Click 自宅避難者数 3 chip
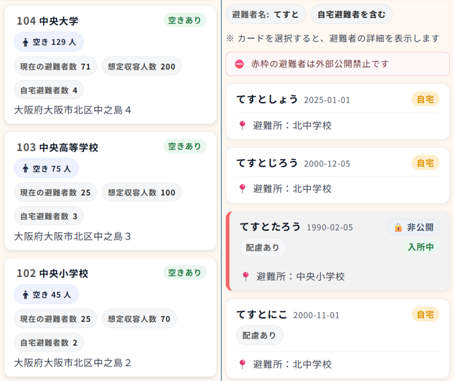Viewport: 454px width, 381px height. [48, 216]
